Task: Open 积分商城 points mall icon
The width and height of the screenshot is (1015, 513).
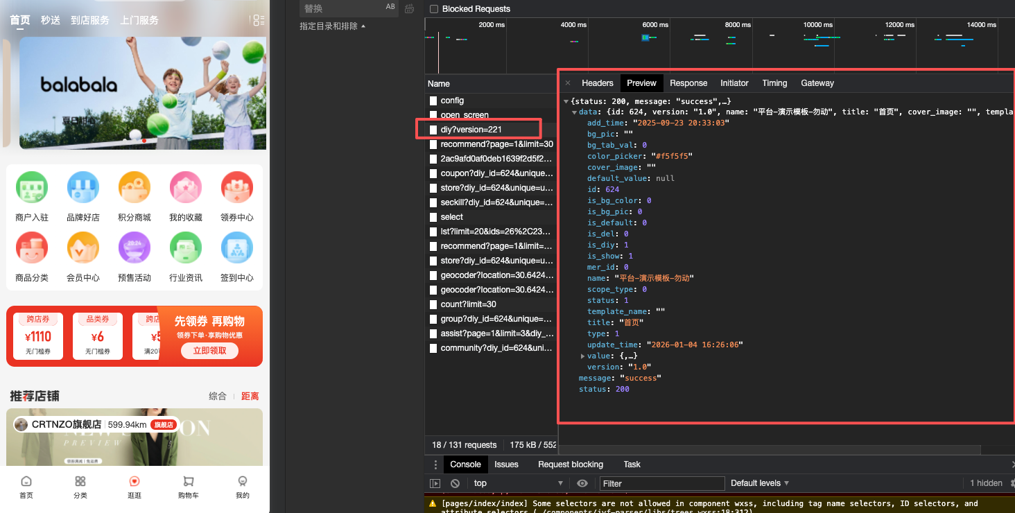Action: coord(135,188)
